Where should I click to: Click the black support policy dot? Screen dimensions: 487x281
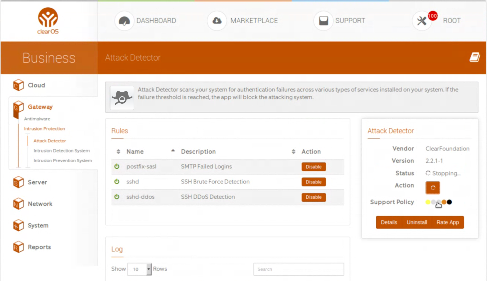tap(449, 202)
